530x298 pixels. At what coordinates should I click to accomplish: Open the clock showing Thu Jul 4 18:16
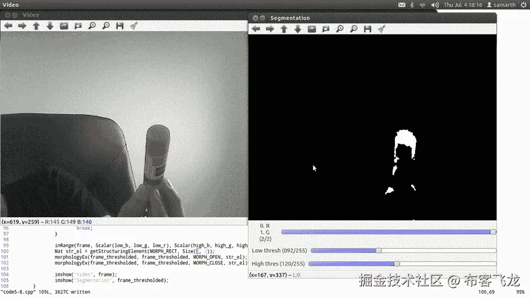(463, 5)
